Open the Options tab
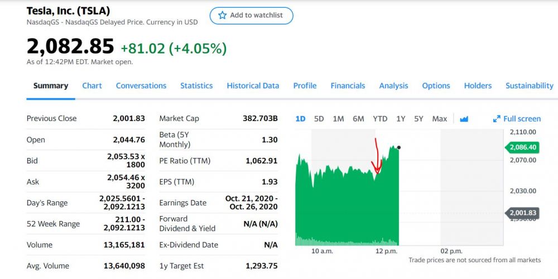Screen dimensions: 558x279 (x=436, y=86)
